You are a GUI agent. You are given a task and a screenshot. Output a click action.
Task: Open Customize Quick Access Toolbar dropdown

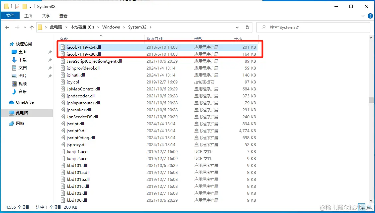tap(31, 7)
